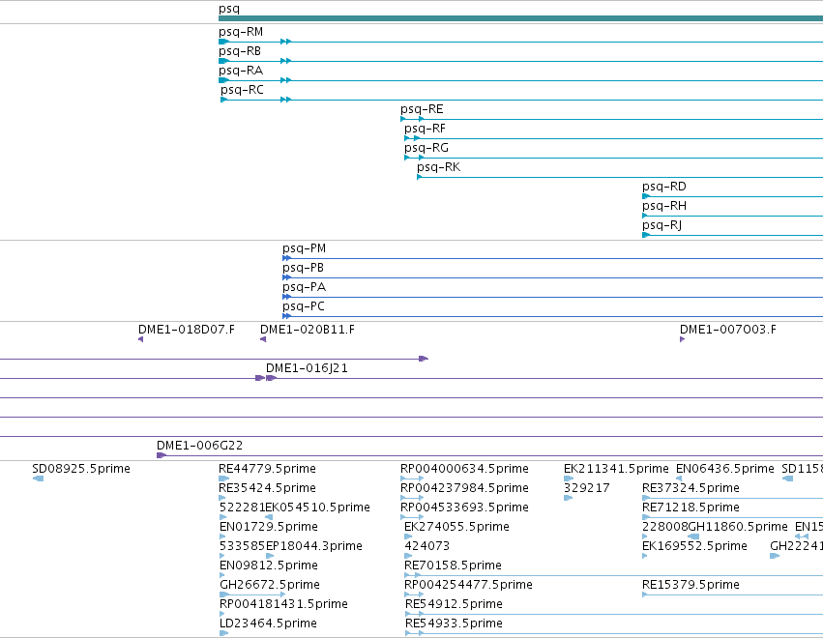Select the psq-RK transcript label
Image resolution: width=823 pixels, height=638 pixels.
[439, 168]
